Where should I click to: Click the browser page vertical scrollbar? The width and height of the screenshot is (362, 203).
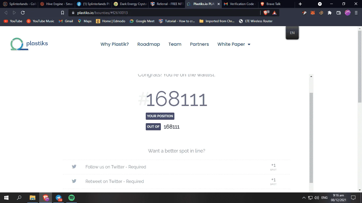pos(360,66)
